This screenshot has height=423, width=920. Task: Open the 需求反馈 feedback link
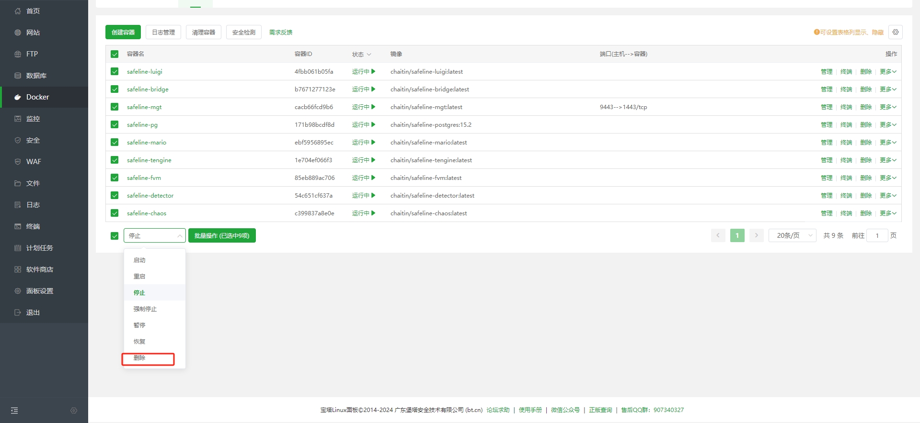pyautogui.click(x=281, y=33)
